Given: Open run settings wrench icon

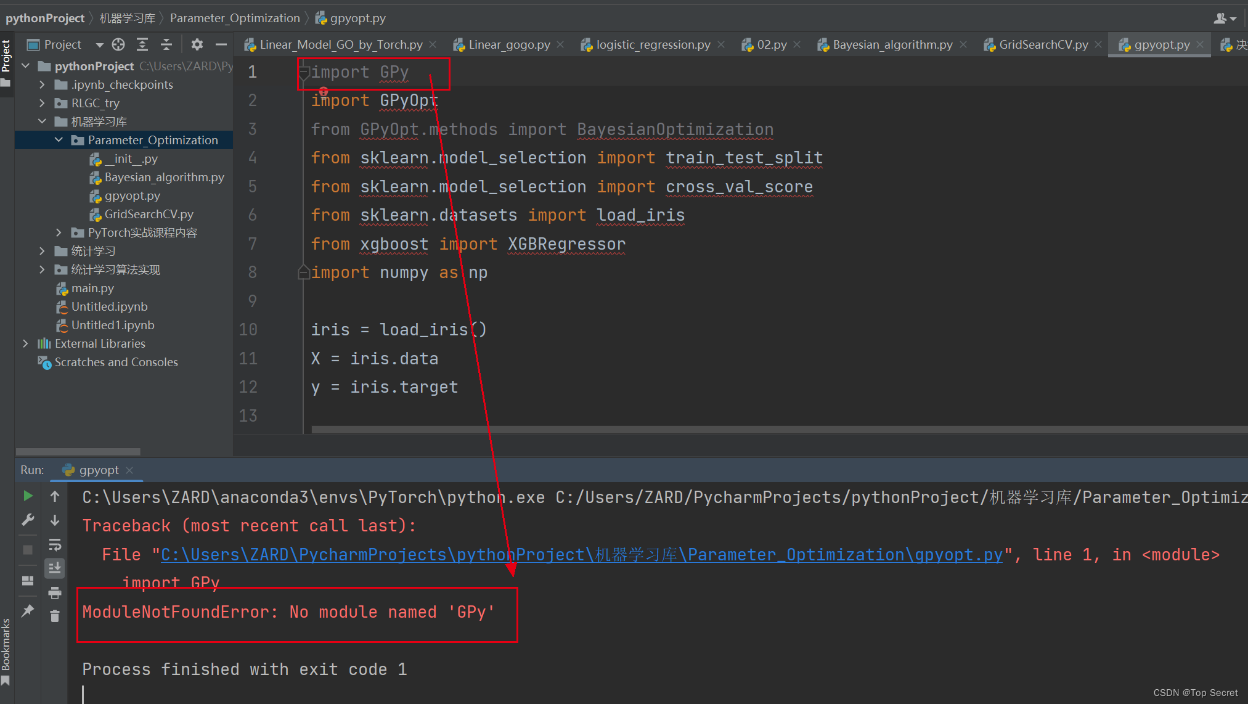Looking at the screenshot, I should [28, 520].
